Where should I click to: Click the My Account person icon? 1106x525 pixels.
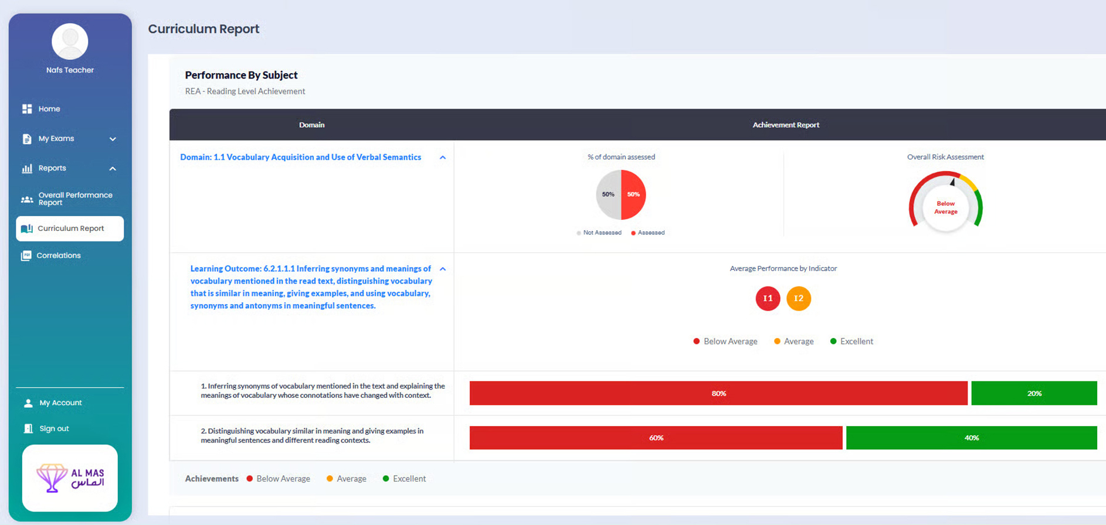click(x=28, y=403)
